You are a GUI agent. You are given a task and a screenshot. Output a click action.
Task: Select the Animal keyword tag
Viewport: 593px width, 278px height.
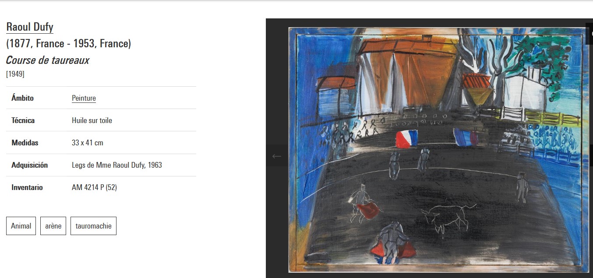[21, 226]
